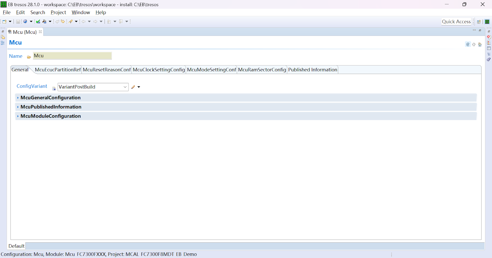Click the Save floppy disk icon
The height and width of the screenshot is (258, 492).
tap(18, 21)
